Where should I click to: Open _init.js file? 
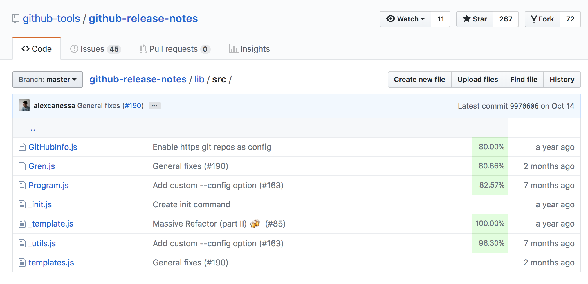tap(40, 204)
